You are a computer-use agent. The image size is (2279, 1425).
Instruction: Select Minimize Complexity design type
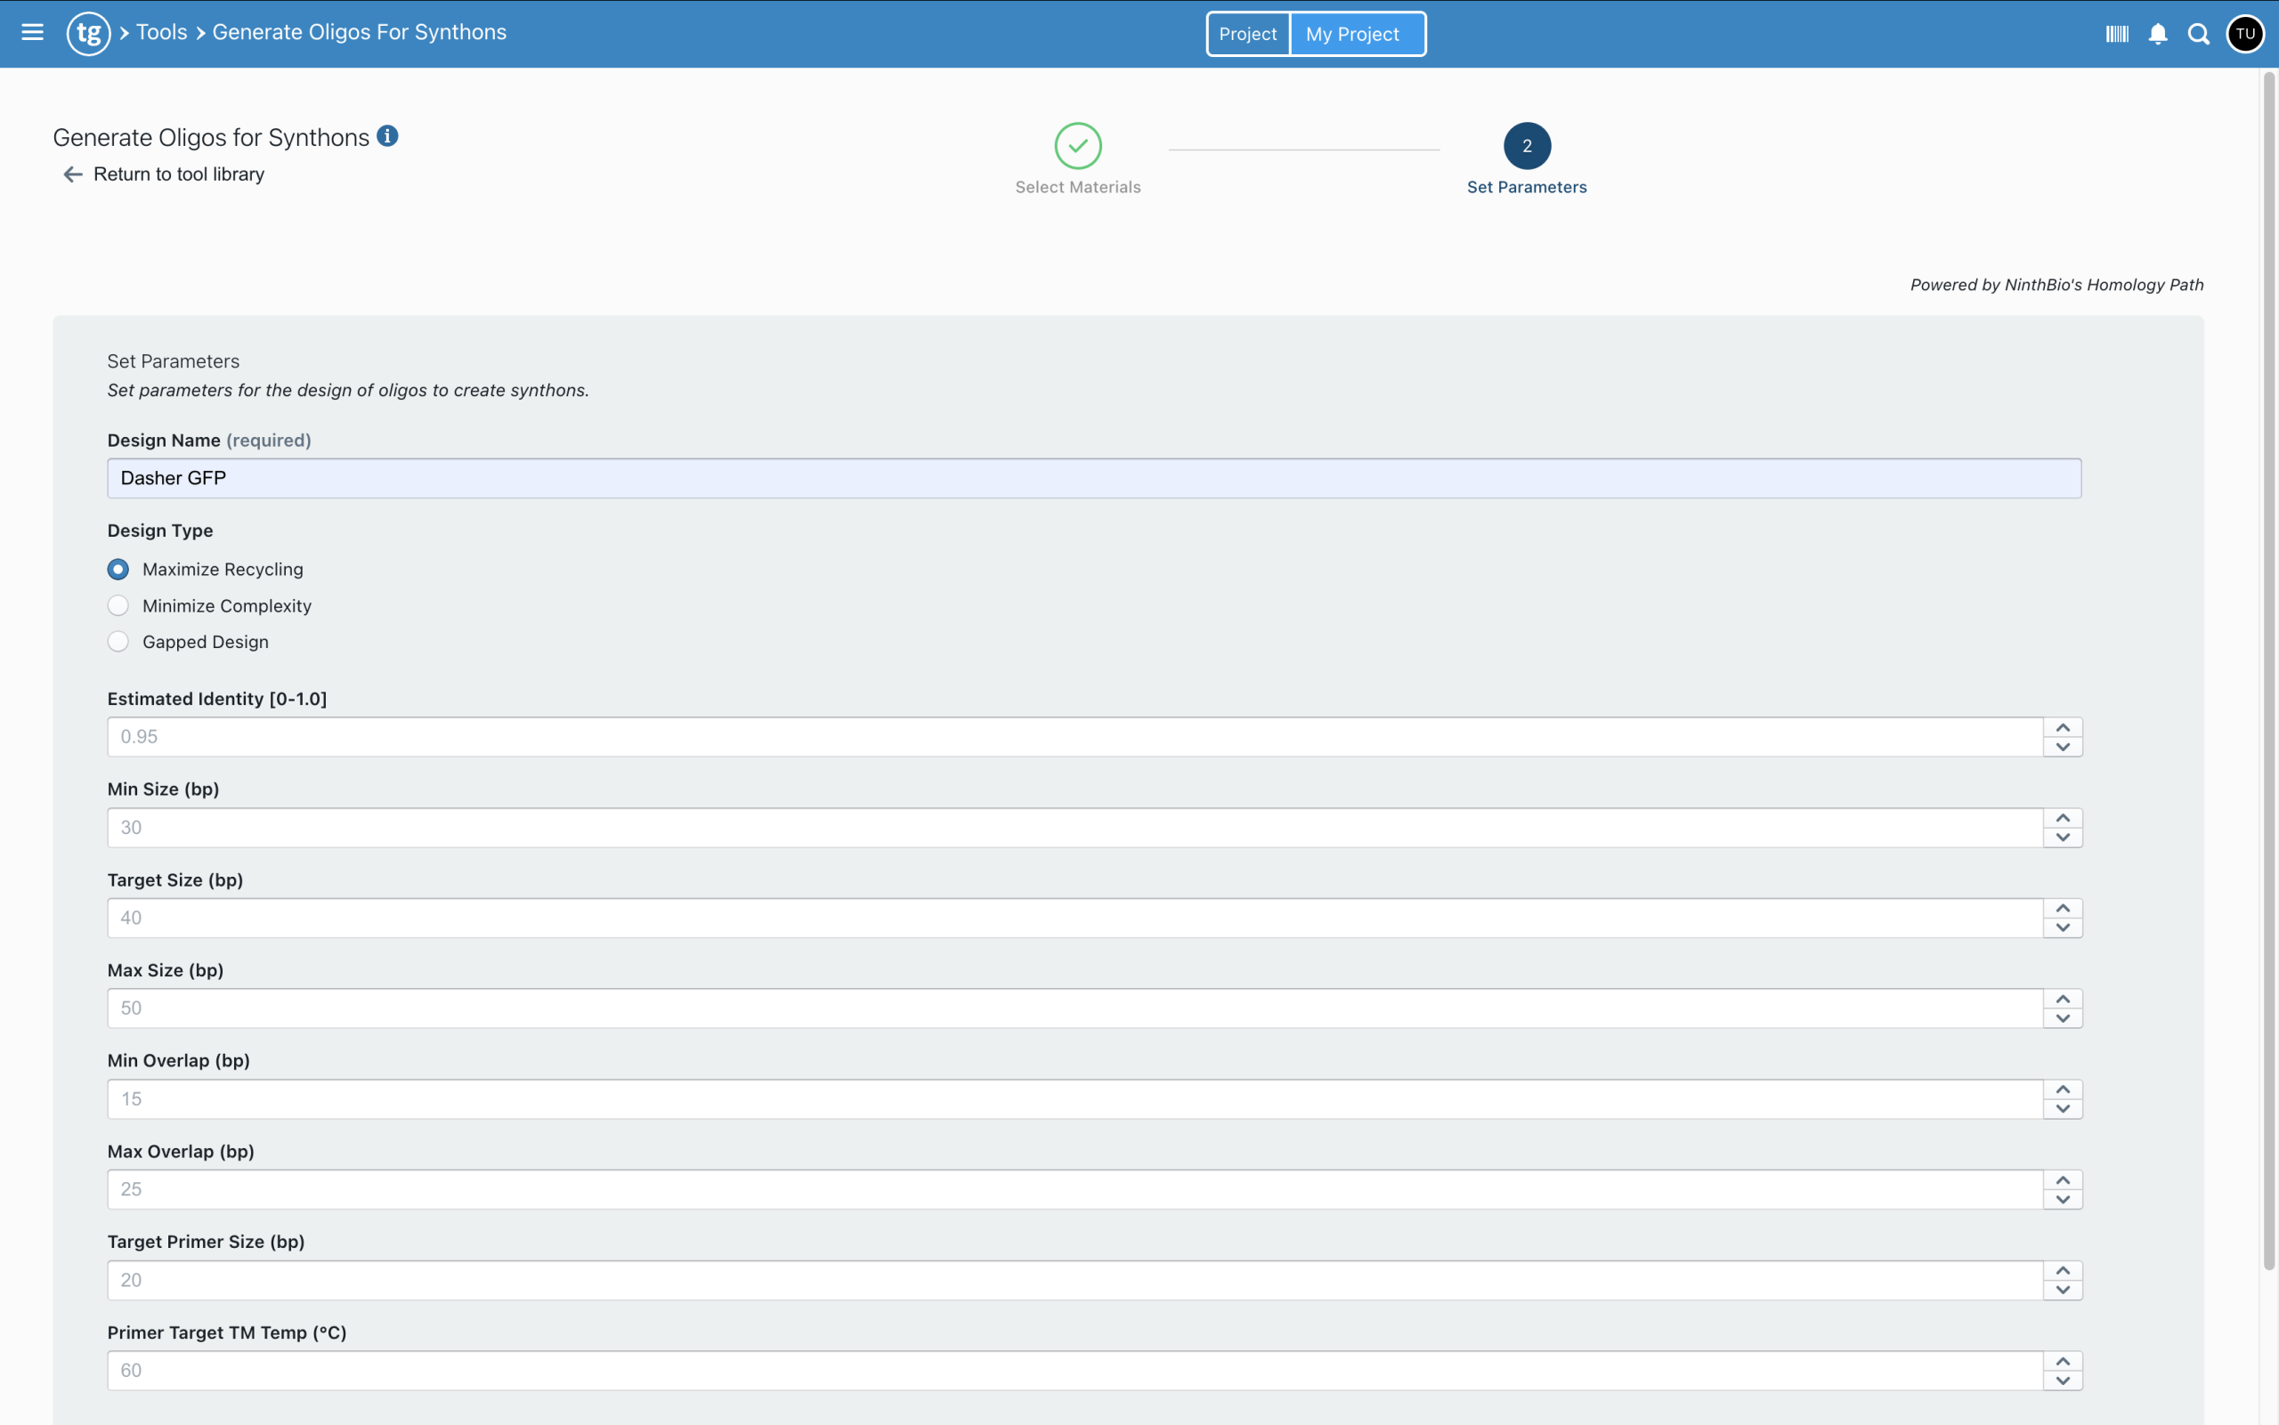118,604
